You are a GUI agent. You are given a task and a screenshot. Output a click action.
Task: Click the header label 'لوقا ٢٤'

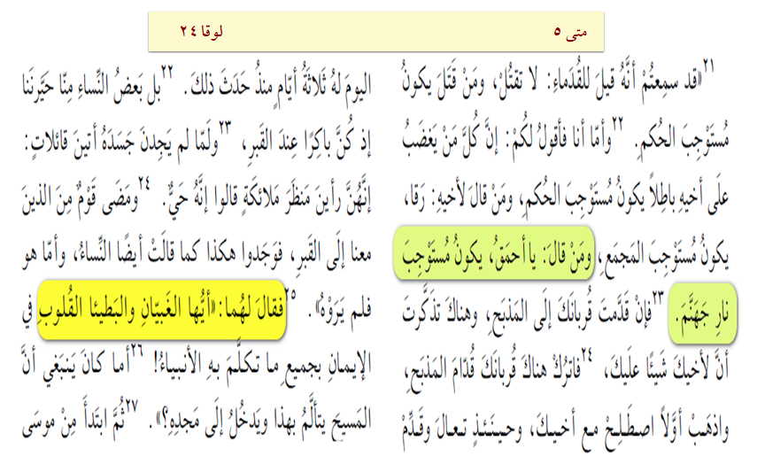pyautogui.click(x=201, y=31)
